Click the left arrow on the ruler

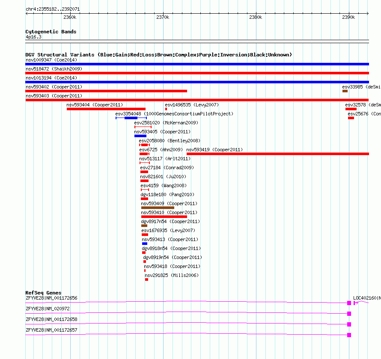[27, 14]
